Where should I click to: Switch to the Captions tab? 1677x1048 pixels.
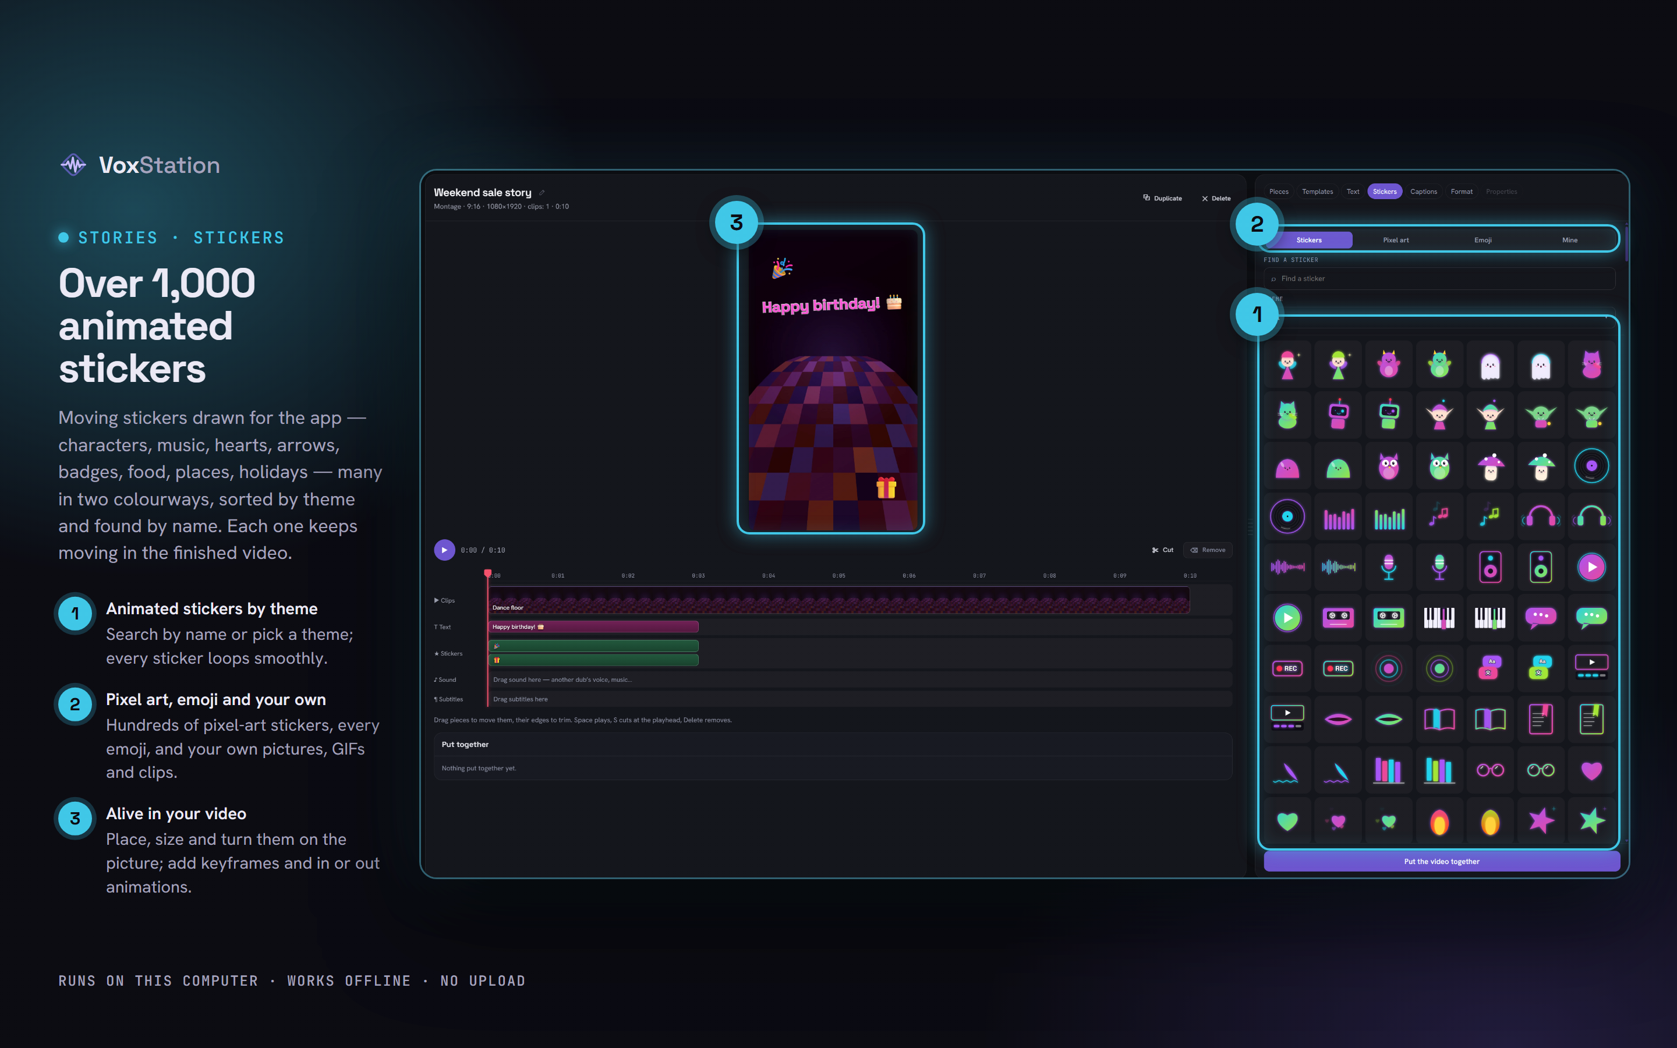click(x=1423, y=192)
